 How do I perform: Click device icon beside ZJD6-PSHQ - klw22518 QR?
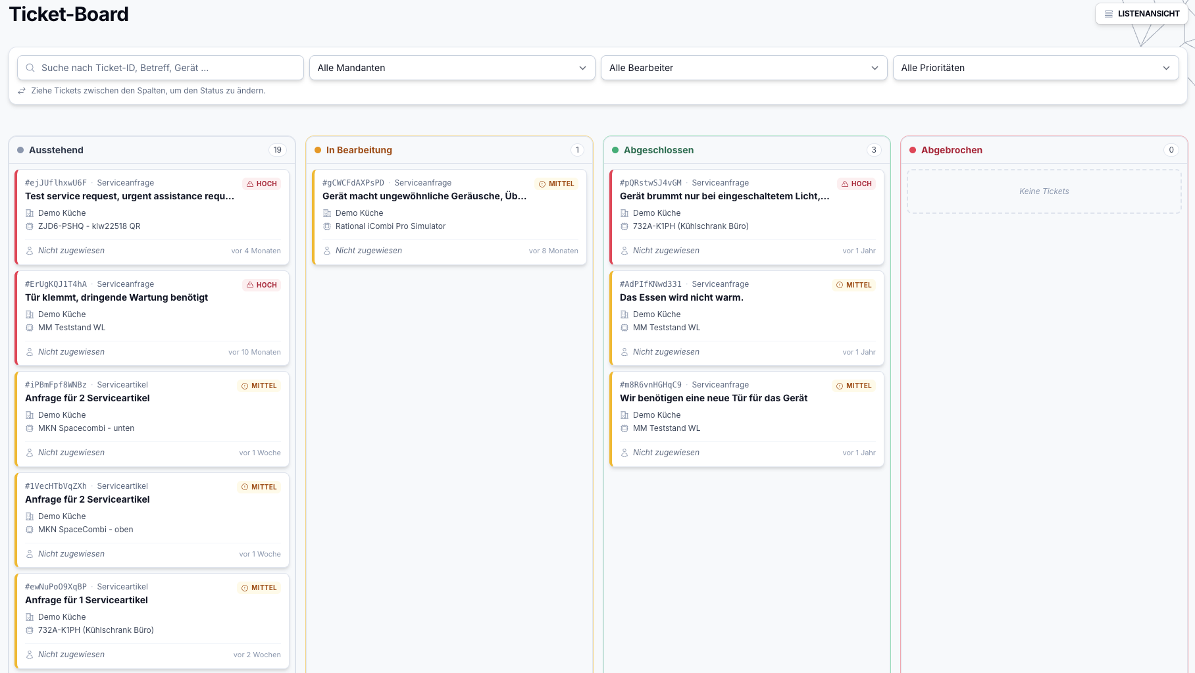pyautogui.click(x=30, y=226)
